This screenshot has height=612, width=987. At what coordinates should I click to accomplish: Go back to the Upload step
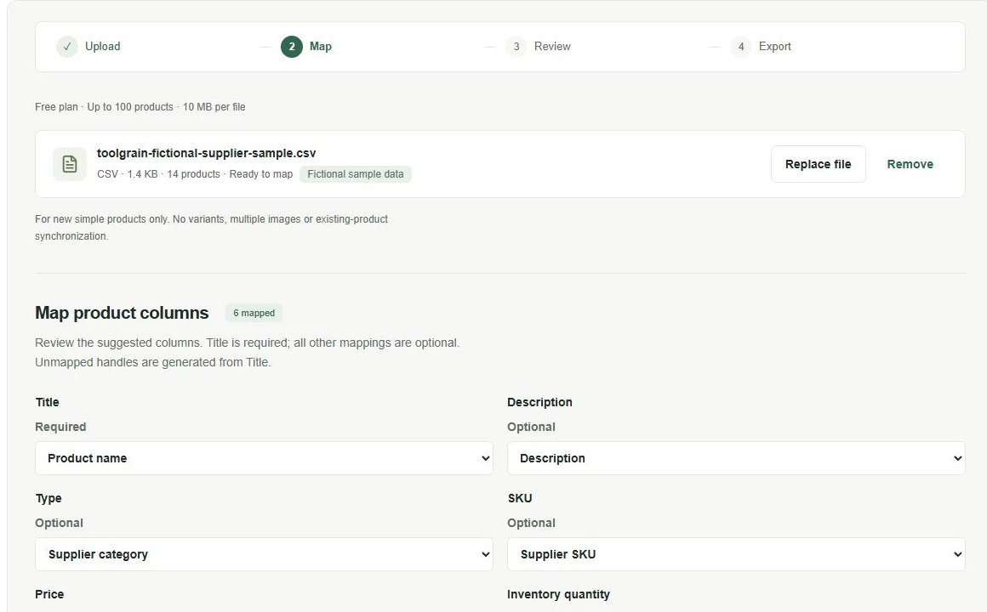coord(103,47)
